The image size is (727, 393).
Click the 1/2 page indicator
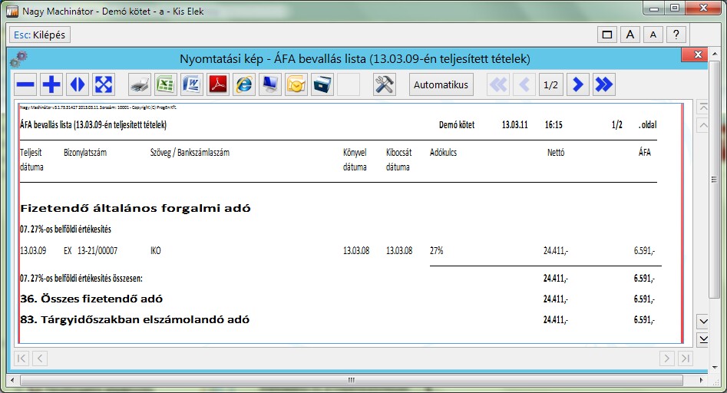pos(550,84)
